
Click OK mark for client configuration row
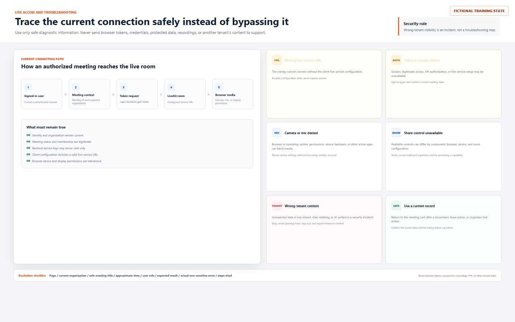28,155
